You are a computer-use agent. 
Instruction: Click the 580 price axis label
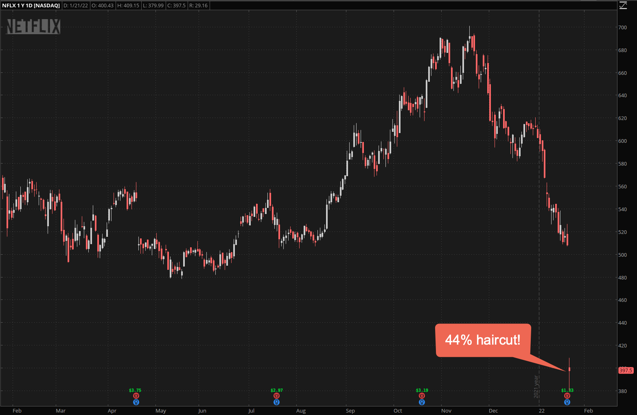(622, 164)
